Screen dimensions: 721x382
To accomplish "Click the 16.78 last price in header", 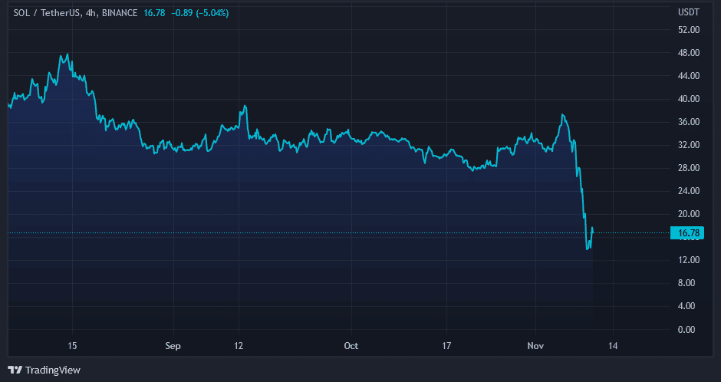I will 154,13.
